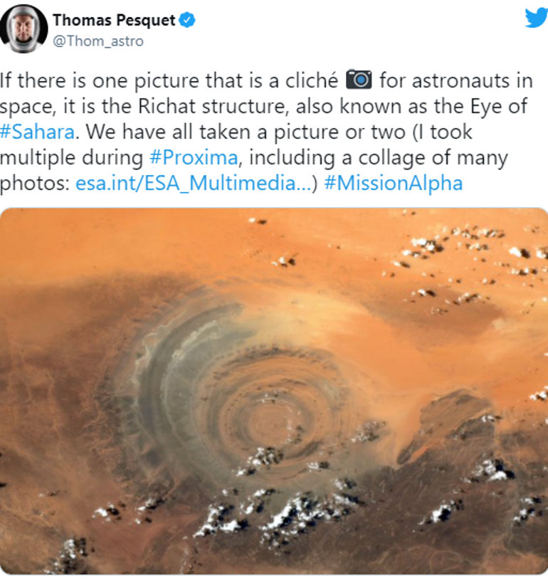Click the blue verified checkmark badge
Viewport: 548px width, 583px height.
187,20
